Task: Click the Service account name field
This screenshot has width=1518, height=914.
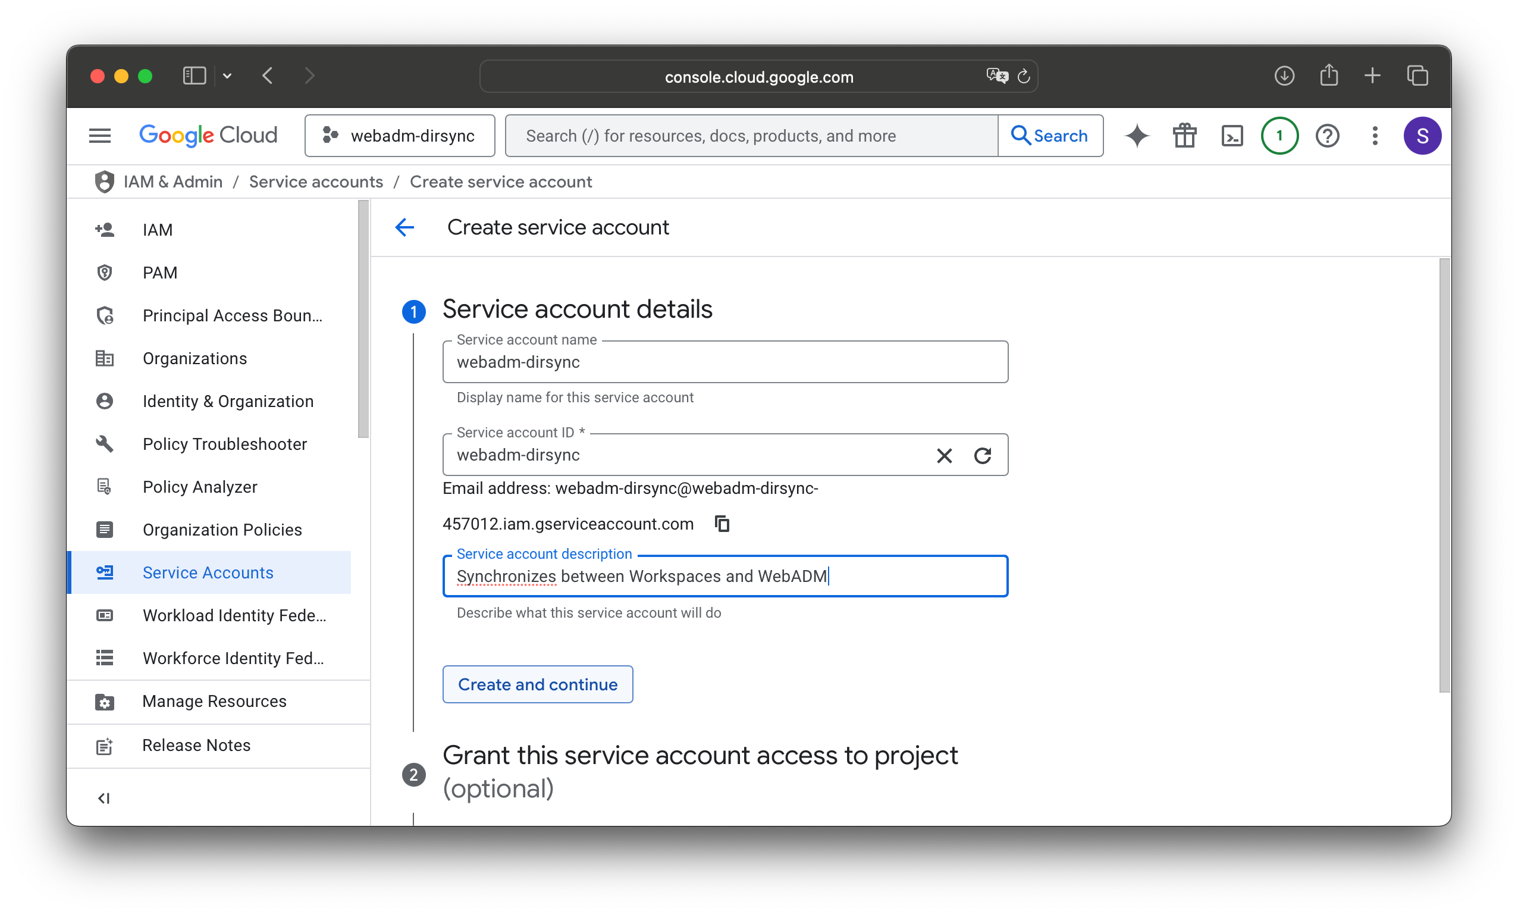Action: [725, 362]
